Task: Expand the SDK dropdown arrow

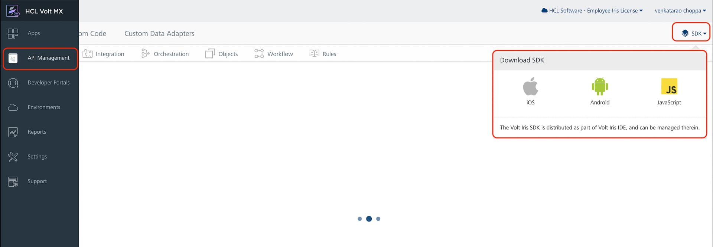Action: tap(705, 34)
